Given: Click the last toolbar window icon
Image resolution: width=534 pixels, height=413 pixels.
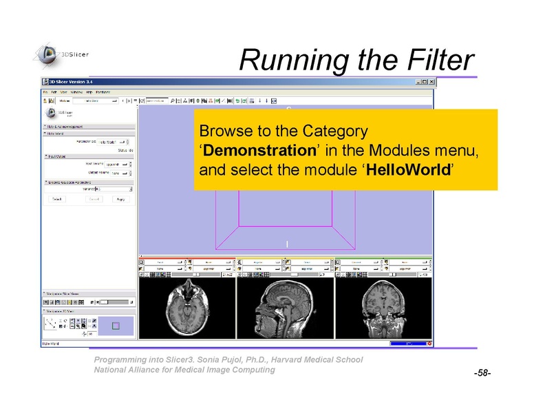Looking at the screenshot, I should click(274, 101).
